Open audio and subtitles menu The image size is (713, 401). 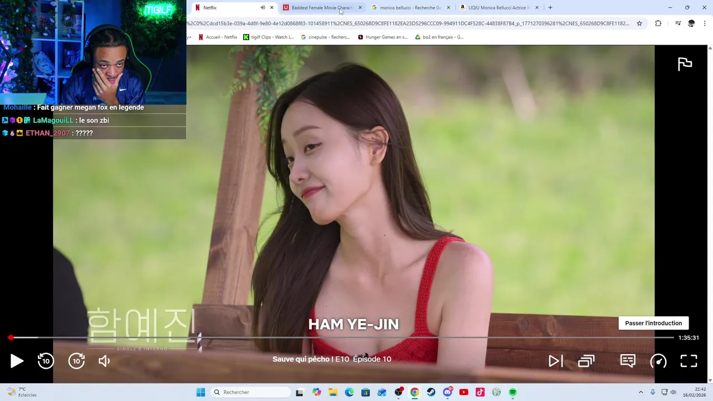point(628,361)
